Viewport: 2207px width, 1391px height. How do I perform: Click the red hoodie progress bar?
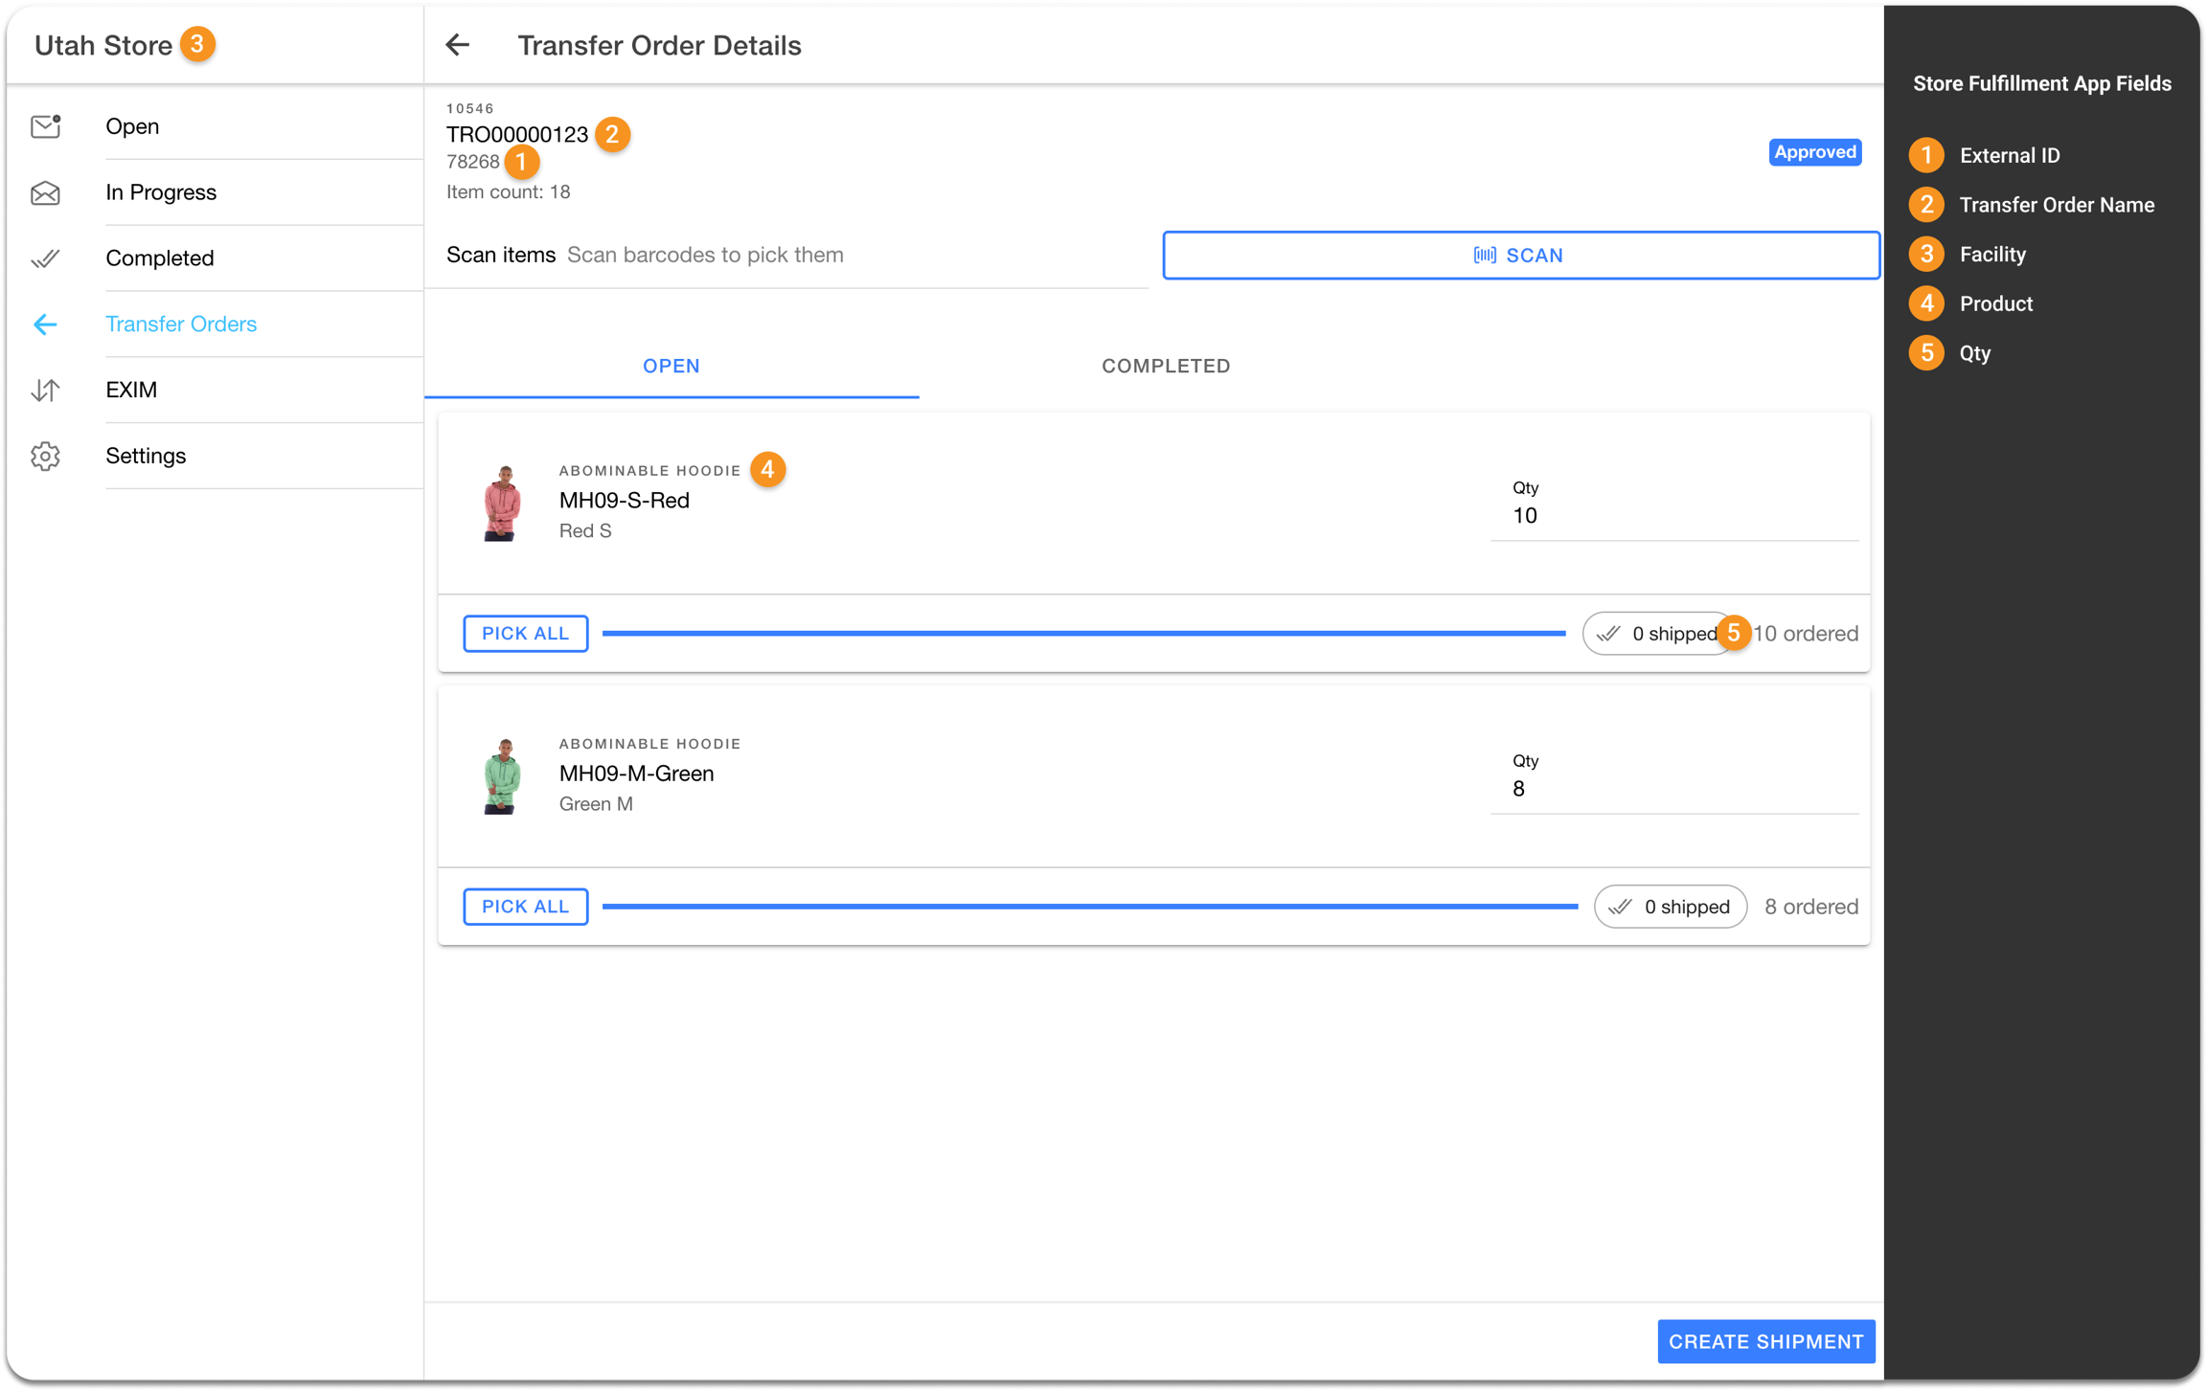coord(1082,634)
